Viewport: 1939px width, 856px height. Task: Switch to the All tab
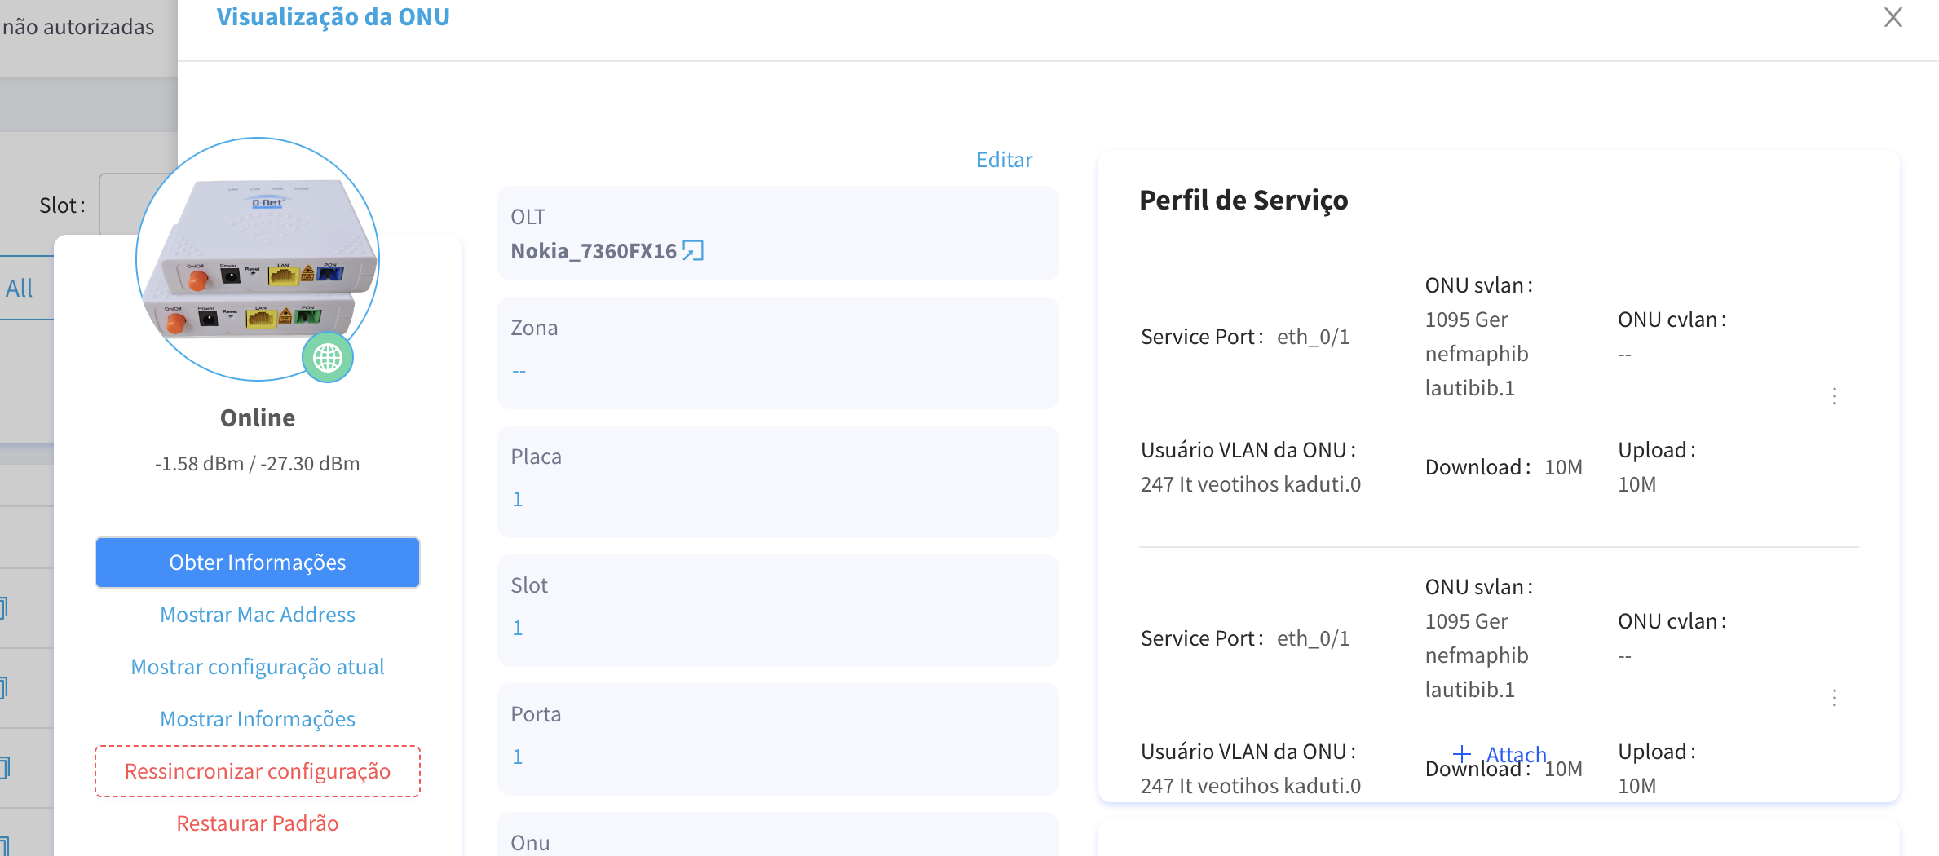(20, 289)
